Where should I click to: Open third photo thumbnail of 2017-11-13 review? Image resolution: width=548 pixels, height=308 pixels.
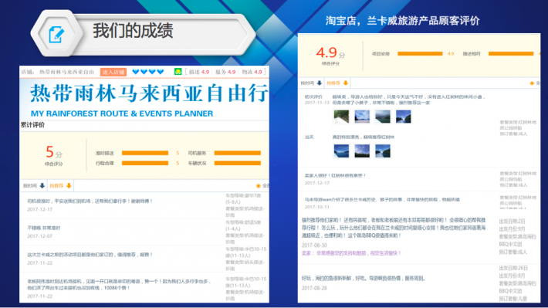pyautogui.click(x=382, y=117)
